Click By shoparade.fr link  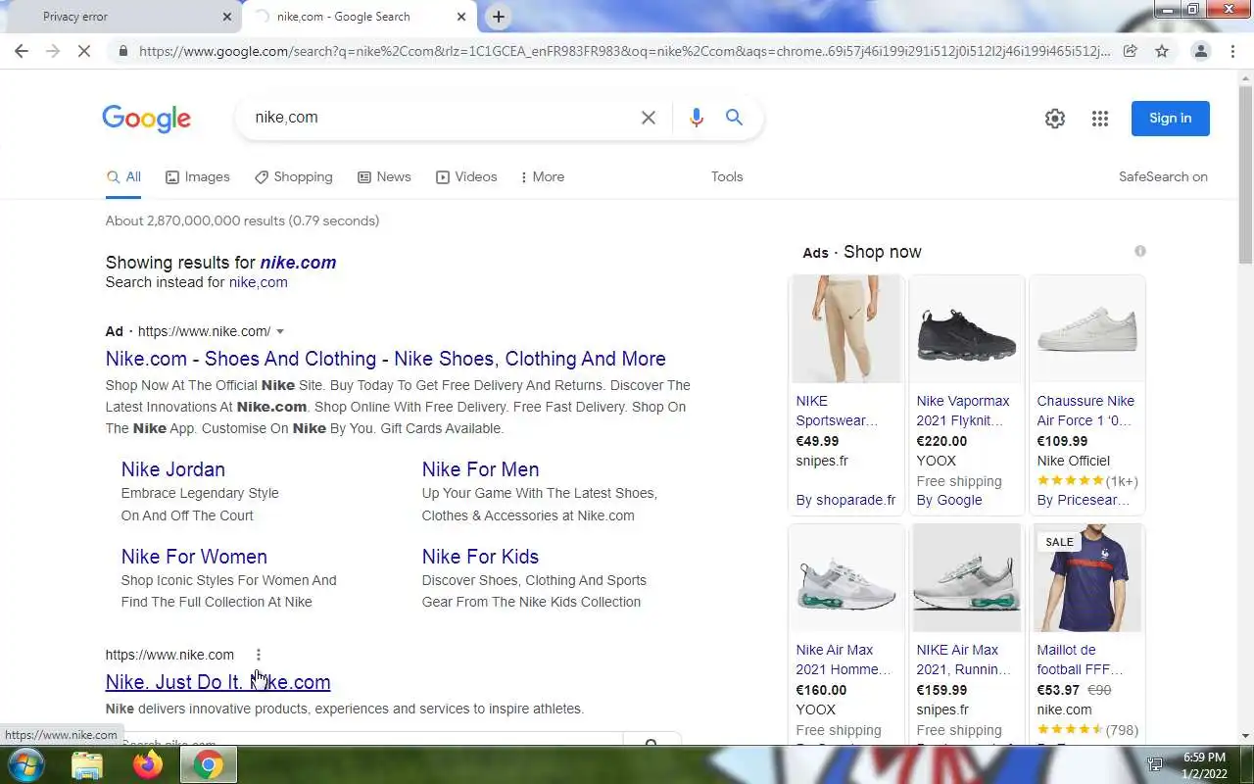coord(845,500)
